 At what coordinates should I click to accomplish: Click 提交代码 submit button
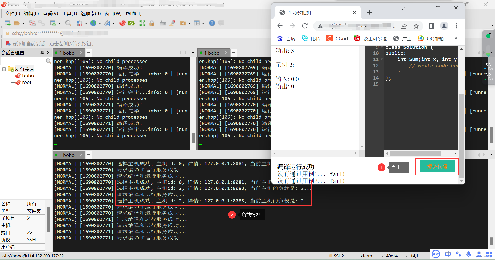tap(437, 167)
